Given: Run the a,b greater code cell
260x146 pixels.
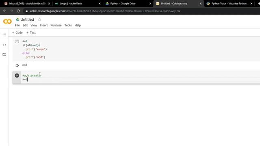Looking at the screenshot, I should (17, 75).
